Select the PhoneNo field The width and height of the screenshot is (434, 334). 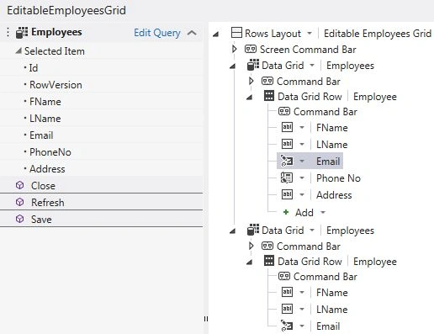pos(50,152)
